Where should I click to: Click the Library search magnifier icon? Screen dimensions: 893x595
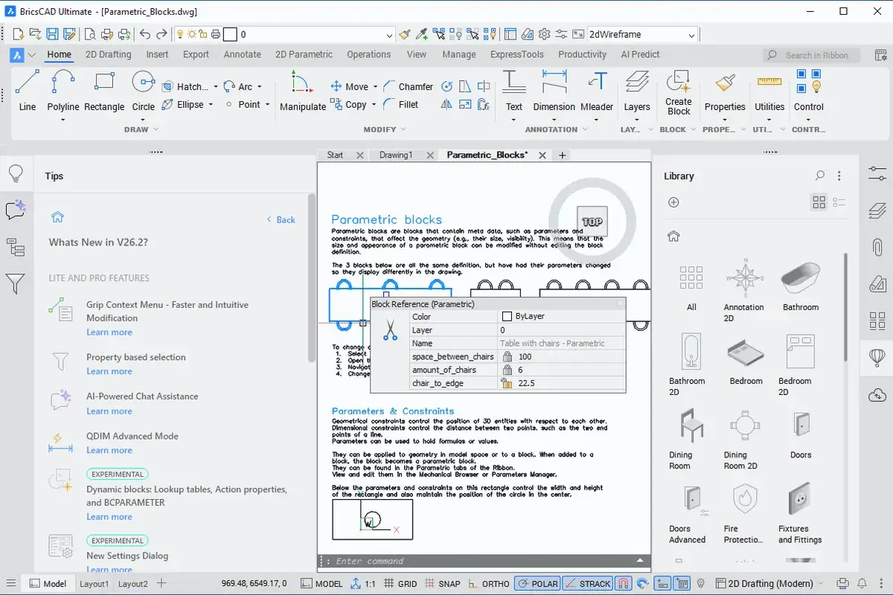(820, 176)
